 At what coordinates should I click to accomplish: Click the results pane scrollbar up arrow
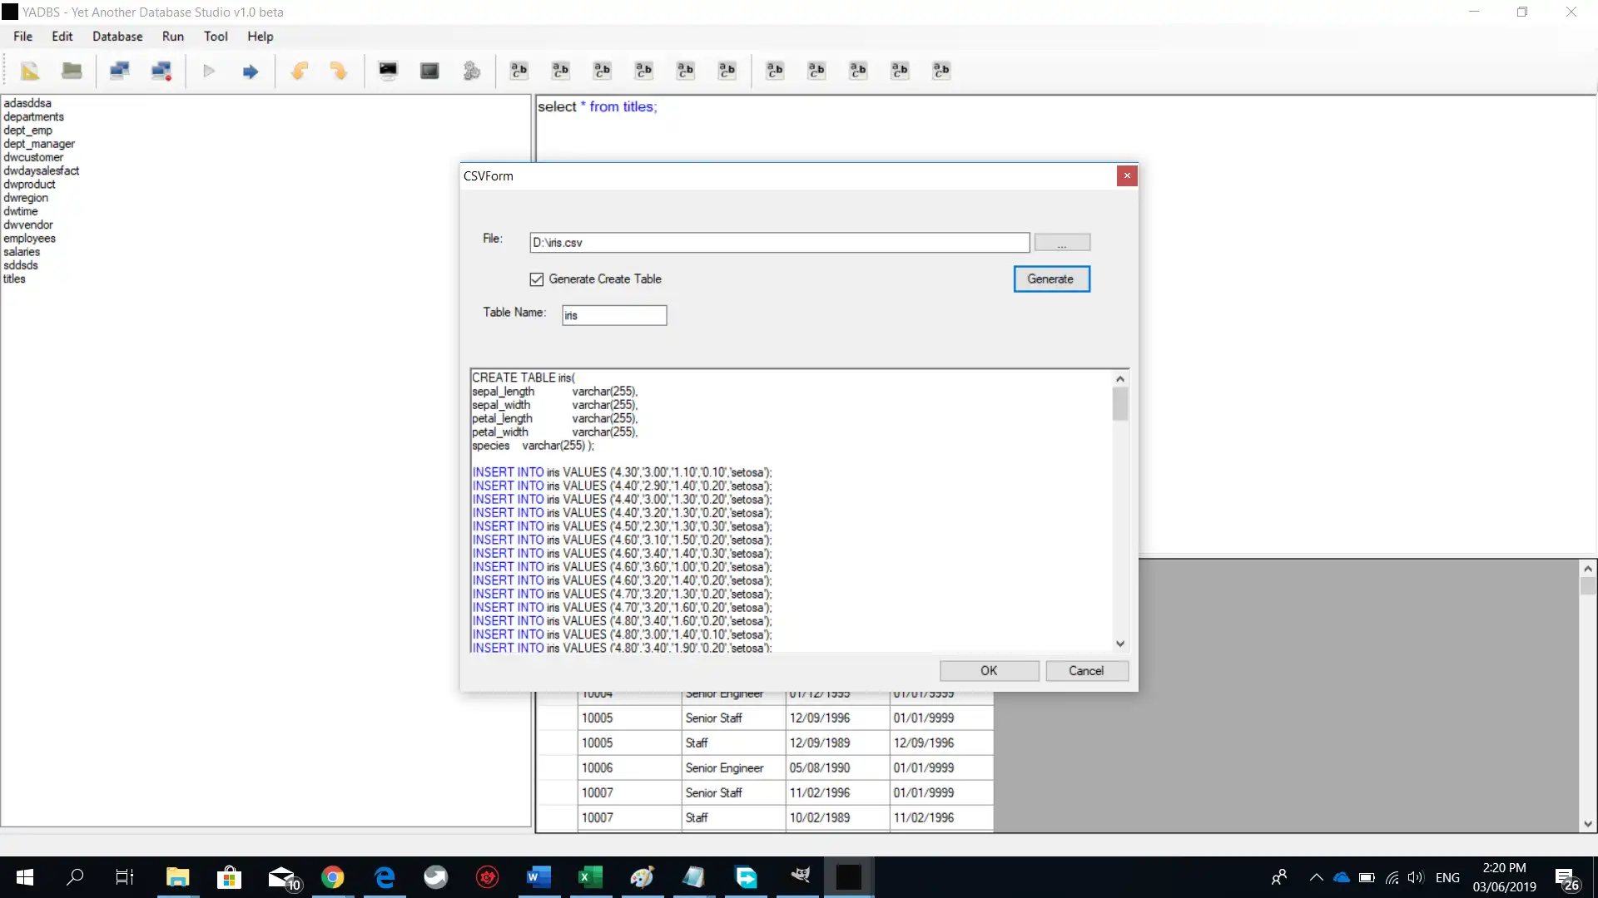coord(1588,570)
